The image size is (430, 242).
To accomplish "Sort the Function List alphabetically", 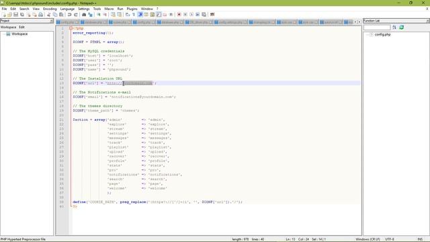I will click(394, 27).
